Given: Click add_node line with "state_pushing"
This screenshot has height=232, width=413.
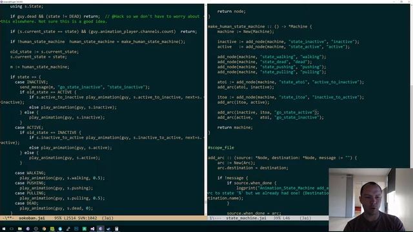Looking at the screenshot, I should 272,67.
